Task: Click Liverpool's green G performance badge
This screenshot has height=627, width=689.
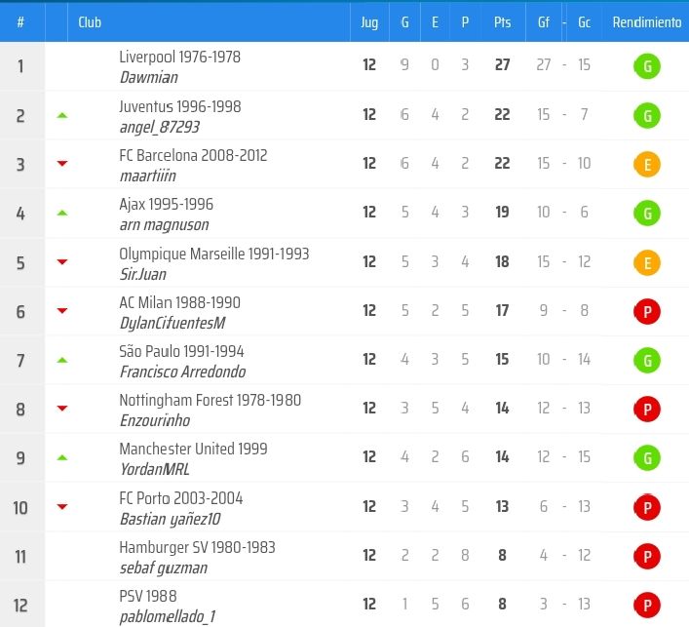Action: (x=646, y=67)
